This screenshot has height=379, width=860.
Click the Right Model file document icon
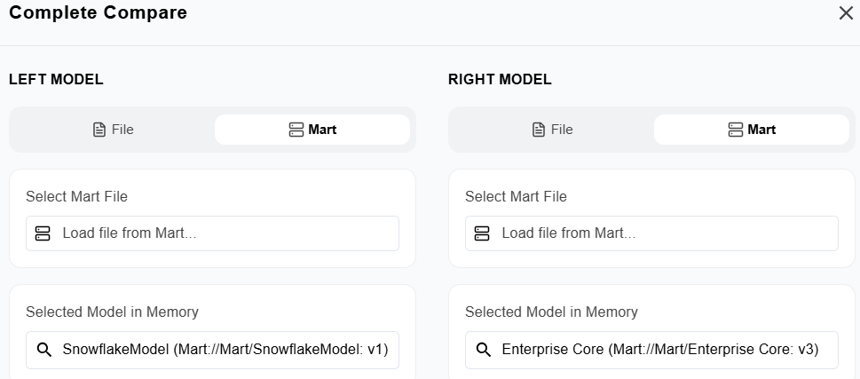[x=539, y=130]
